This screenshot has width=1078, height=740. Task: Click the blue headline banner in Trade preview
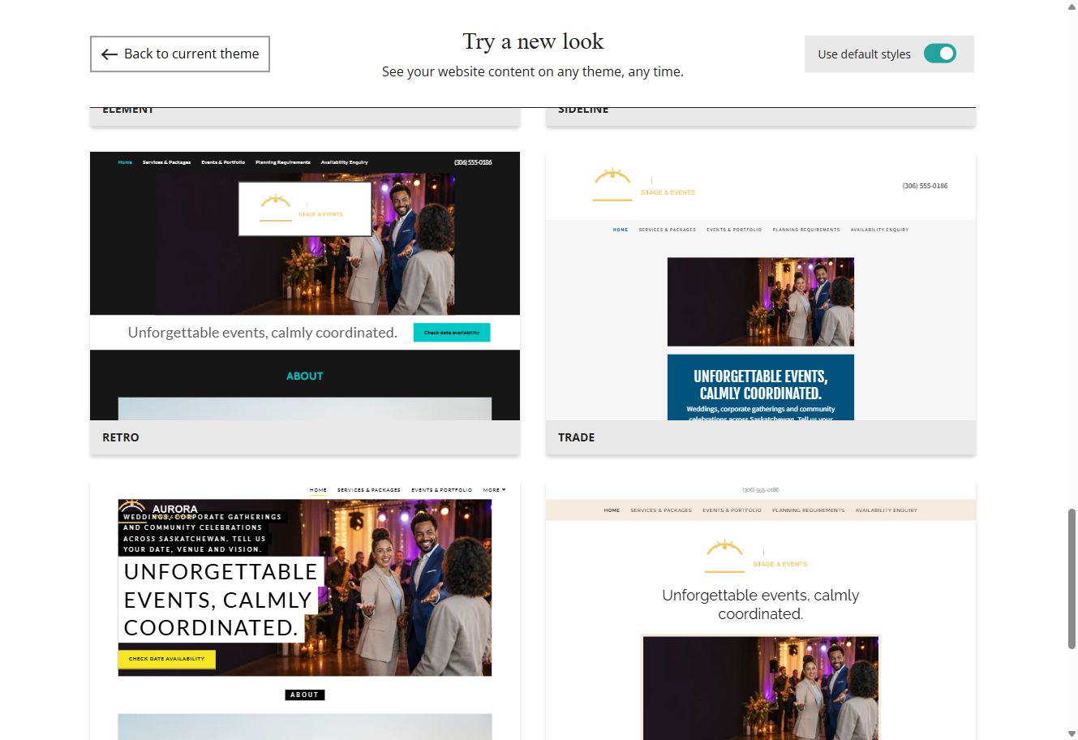[x=761, y=387]
